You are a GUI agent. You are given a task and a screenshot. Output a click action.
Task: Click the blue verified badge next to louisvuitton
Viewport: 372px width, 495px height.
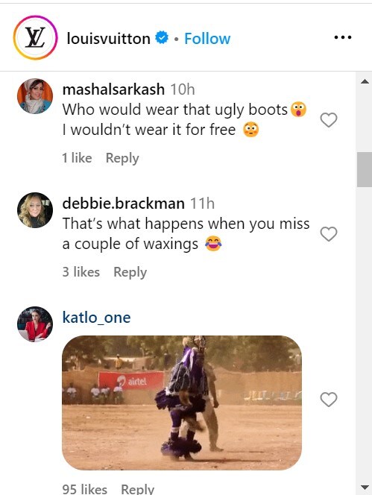click(162, 38)
